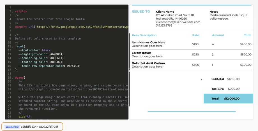Screen dimensions: 258x131
Task: Click the Amount column header in preview
Action: click(218, 35)
